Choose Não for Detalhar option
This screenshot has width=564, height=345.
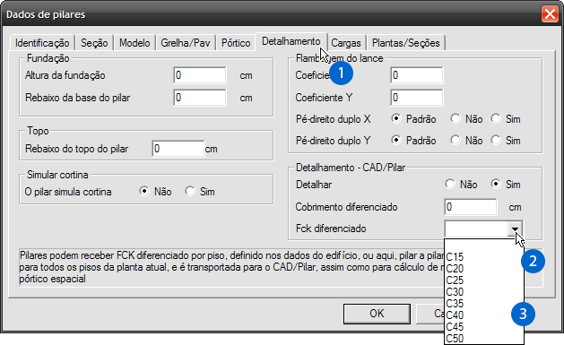pyautogui.click(x=450, y=184)
